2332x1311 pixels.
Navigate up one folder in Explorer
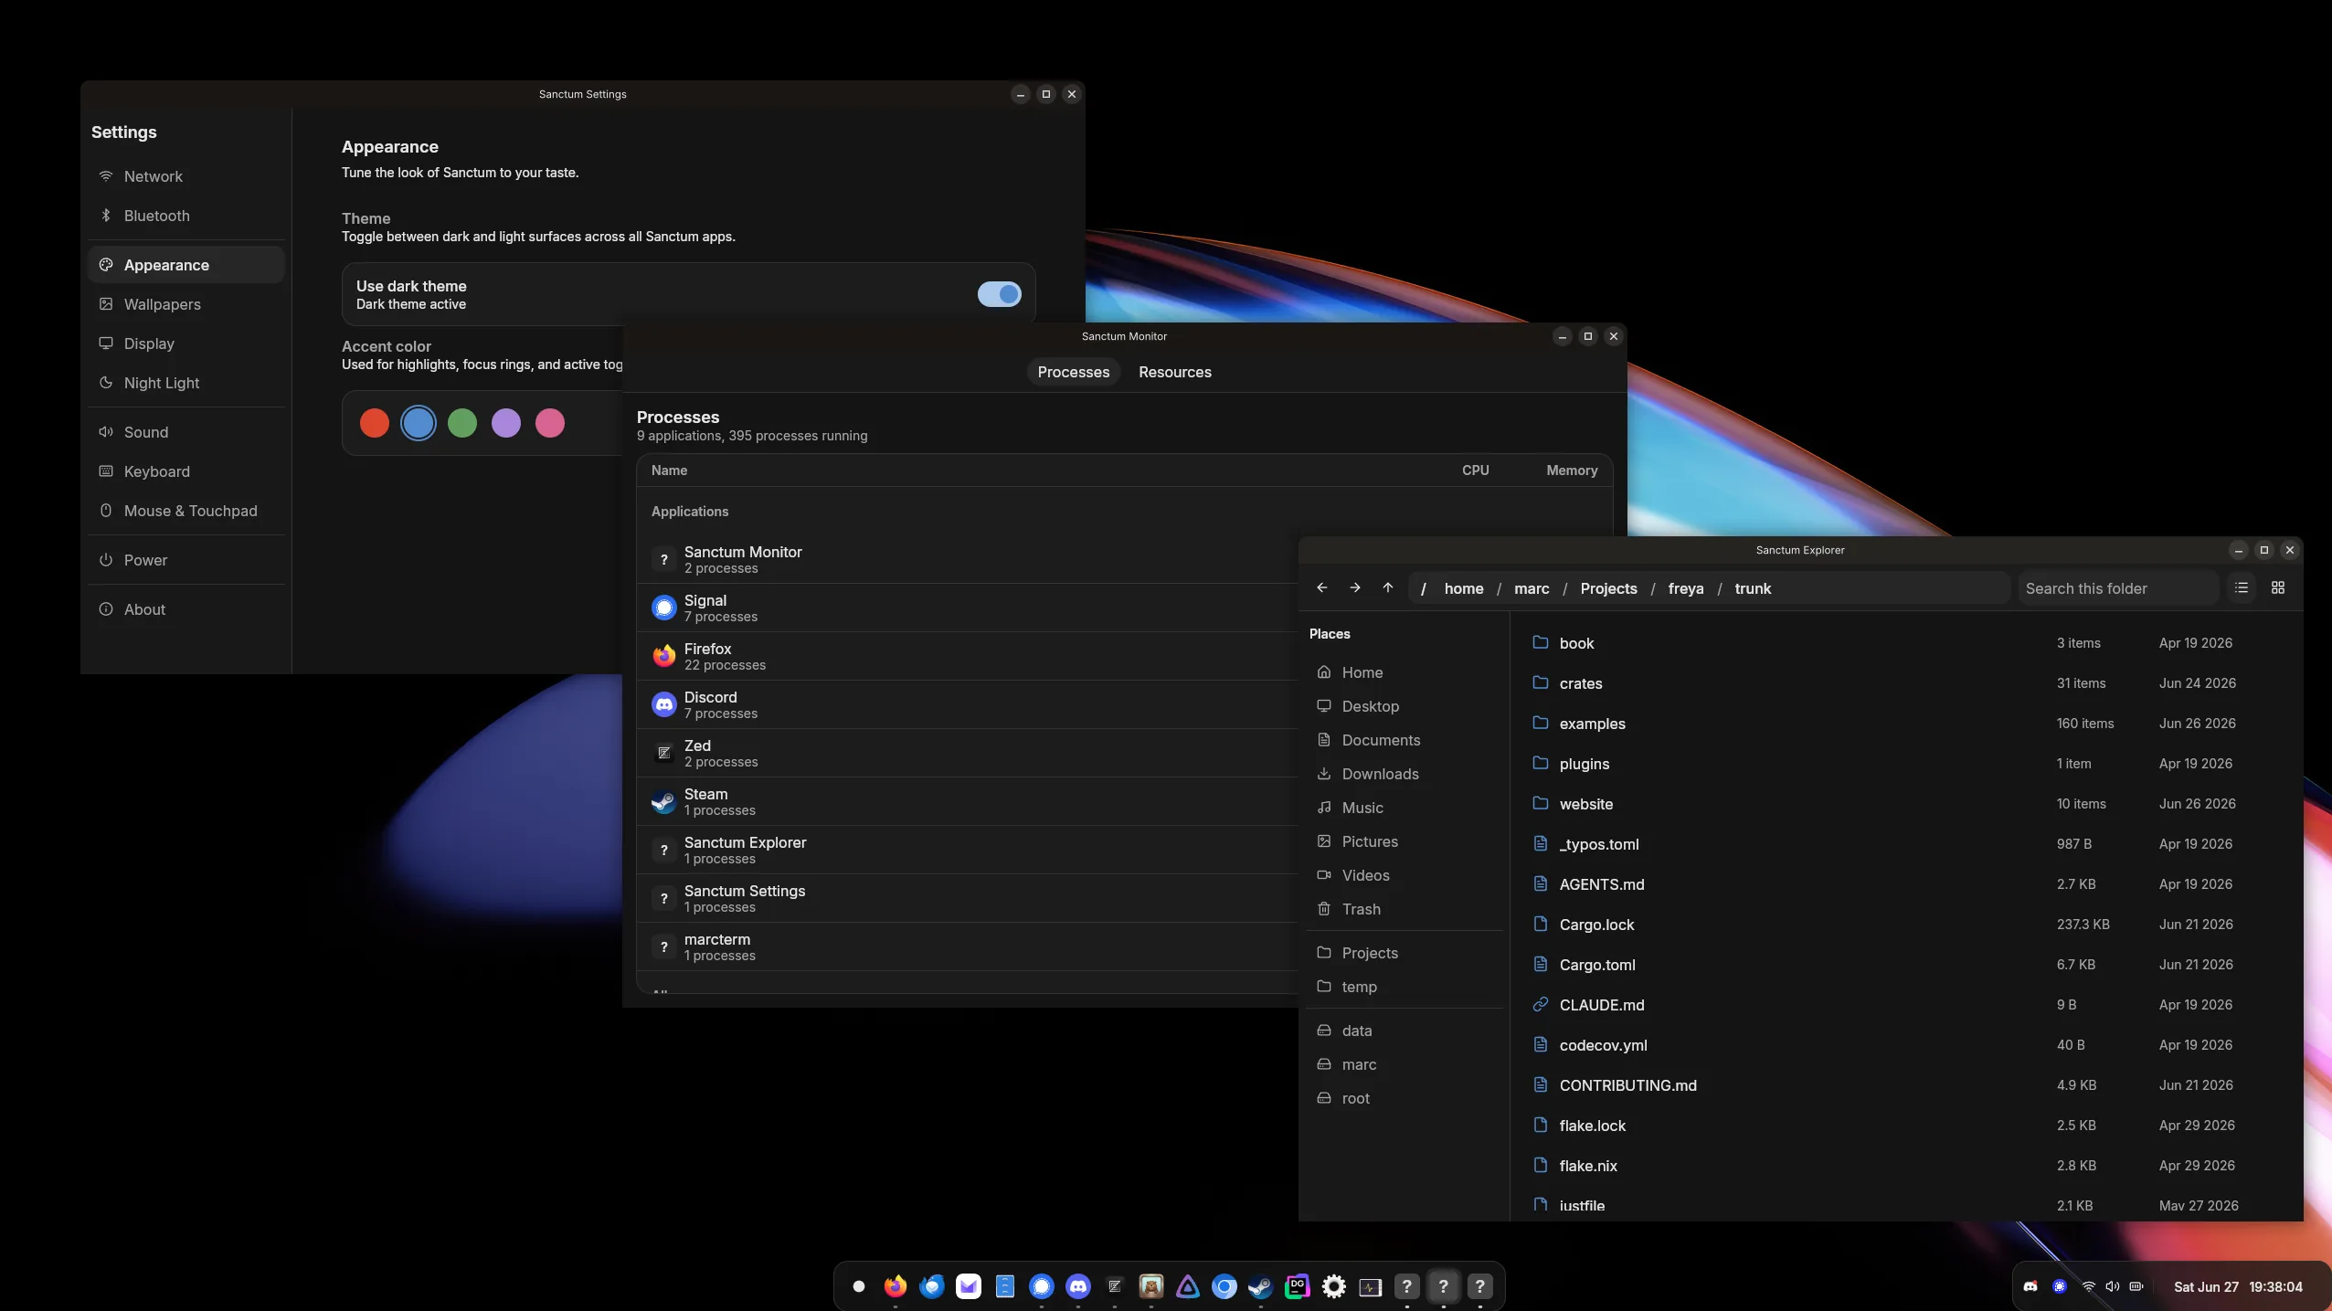pyautogui.click(x=1387, y=587)
